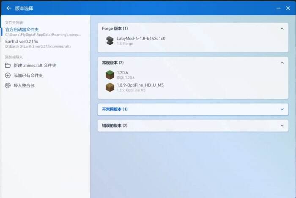Viewport: 296px width, 198px height.
Task: Click the 不常用版本 (1) header text
Action: pyautogui.click(x=115, y=109)
